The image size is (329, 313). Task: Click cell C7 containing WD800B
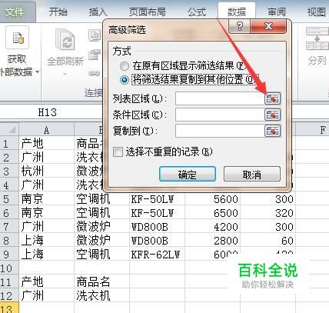(x=157, y=227)
